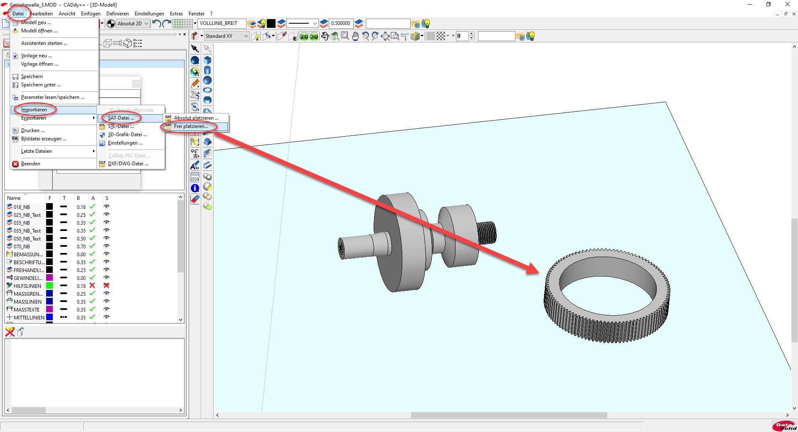Toggle active checkmark of 070_NB layer
The width and height of the screenshot is (798, 432).
(93, 246)
